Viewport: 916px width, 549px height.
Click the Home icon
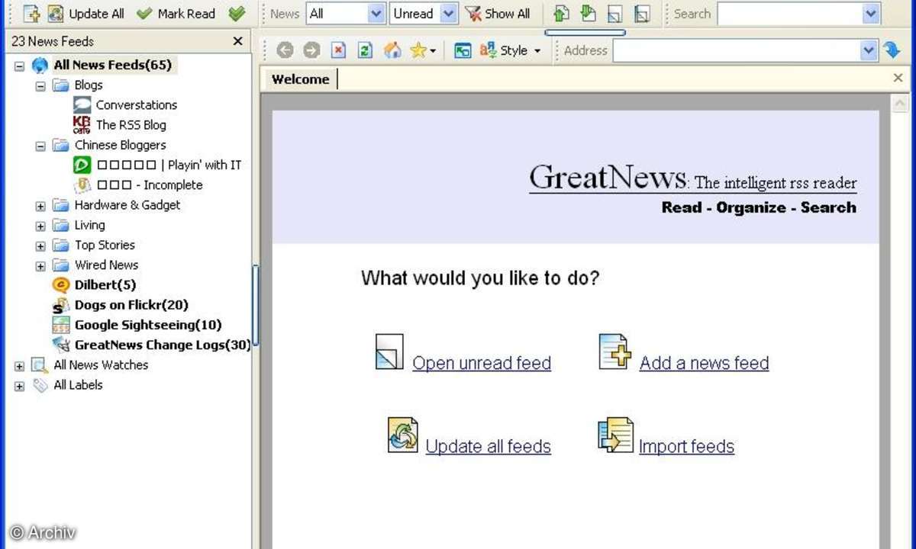[x=392, y=50]
